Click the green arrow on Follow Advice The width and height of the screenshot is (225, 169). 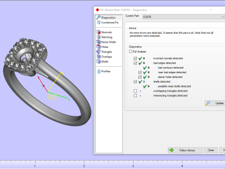[171, 150]
